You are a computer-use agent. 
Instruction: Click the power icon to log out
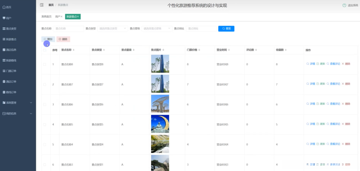[x=344, y=5]
